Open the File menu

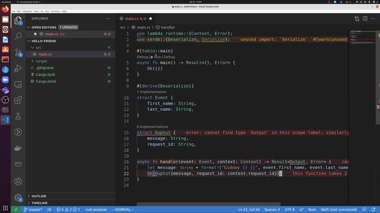pyautogui.click(x=13, y=11)
